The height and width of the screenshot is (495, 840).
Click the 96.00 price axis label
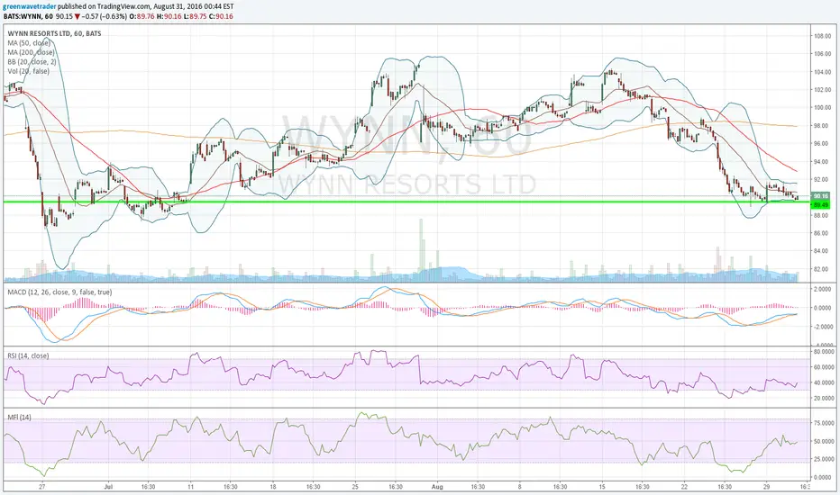822,143
